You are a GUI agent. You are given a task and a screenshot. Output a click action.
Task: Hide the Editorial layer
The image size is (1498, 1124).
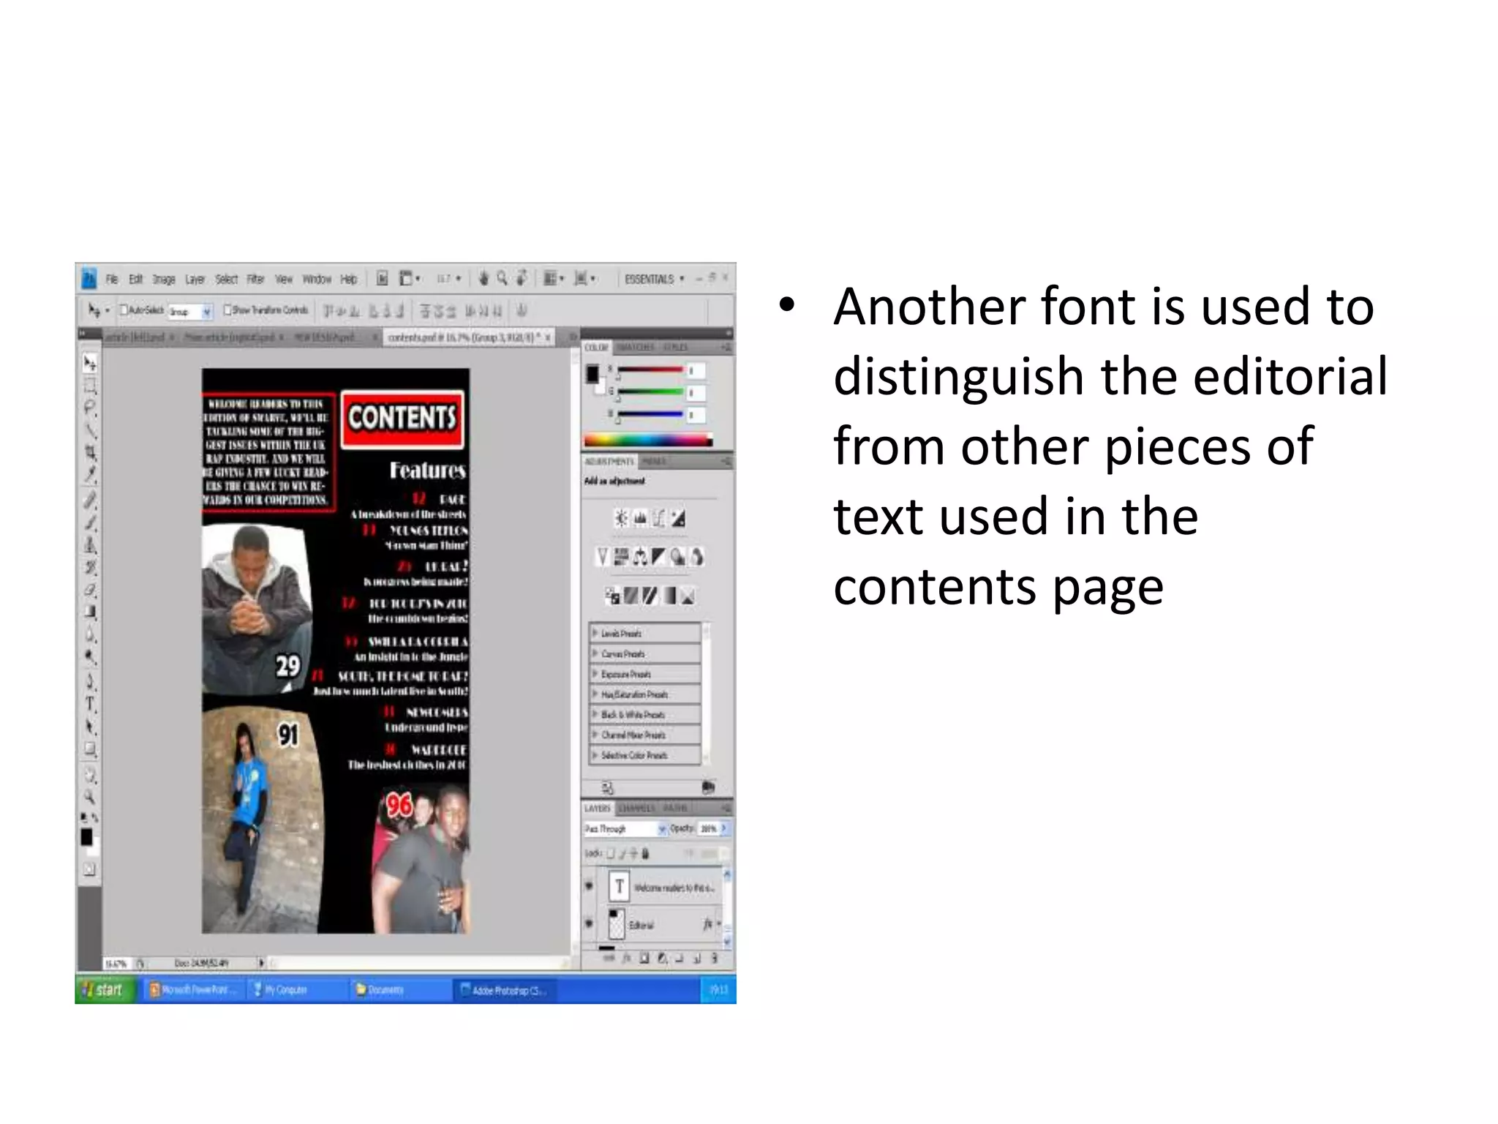point(590,923)
